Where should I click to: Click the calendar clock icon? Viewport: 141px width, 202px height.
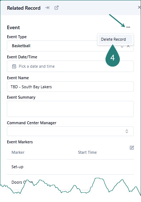click(x=14, y=67)
